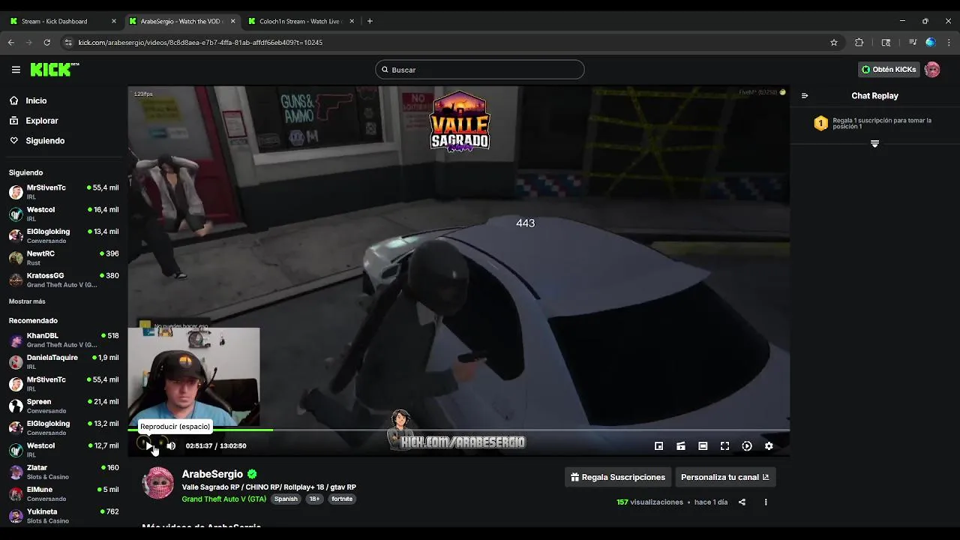960x540 pixels.
Task: Open KratossGG channel in the sidebar
Action: [64, 280]
